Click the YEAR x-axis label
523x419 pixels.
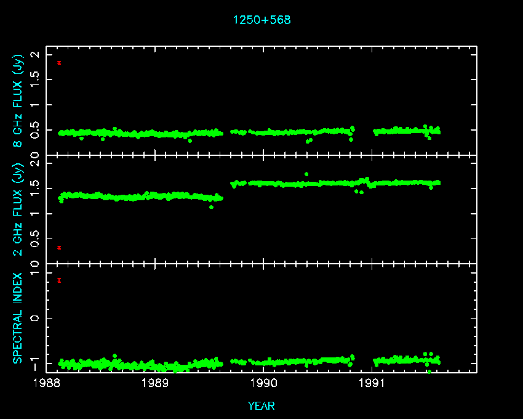(261, 406)
